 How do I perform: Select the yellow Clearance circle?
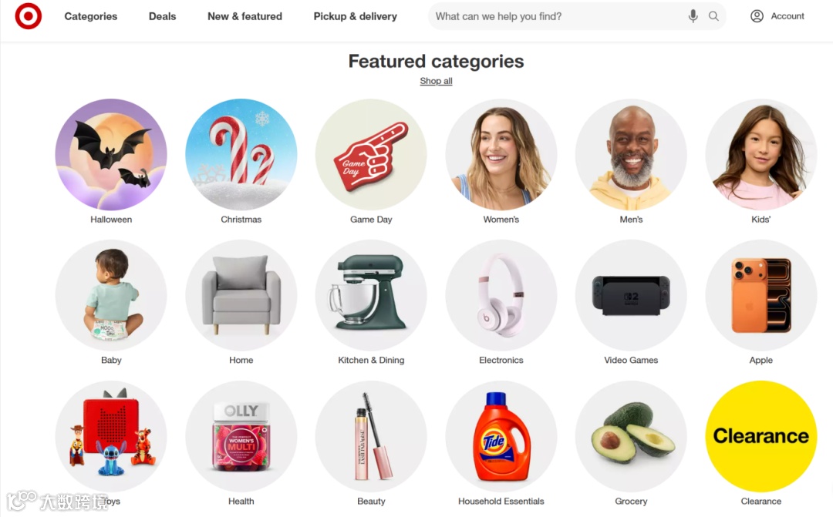760,436
